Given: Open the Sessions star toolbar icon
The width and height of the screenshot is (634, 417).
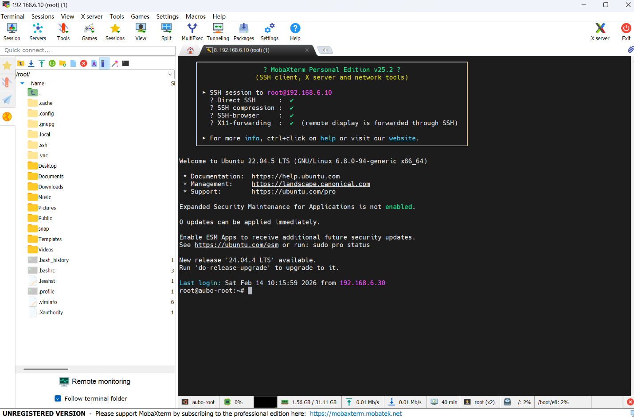Looking at the screenshot, I should tap(115, 32).
